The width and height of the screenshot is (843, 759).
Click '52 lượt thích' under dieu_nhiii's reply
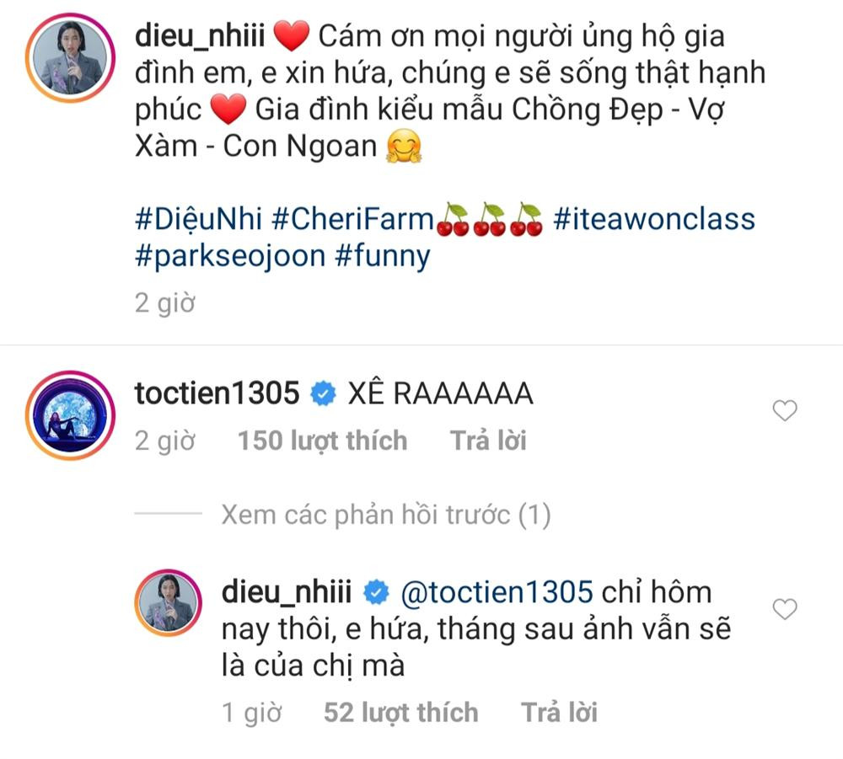[401, 712]
